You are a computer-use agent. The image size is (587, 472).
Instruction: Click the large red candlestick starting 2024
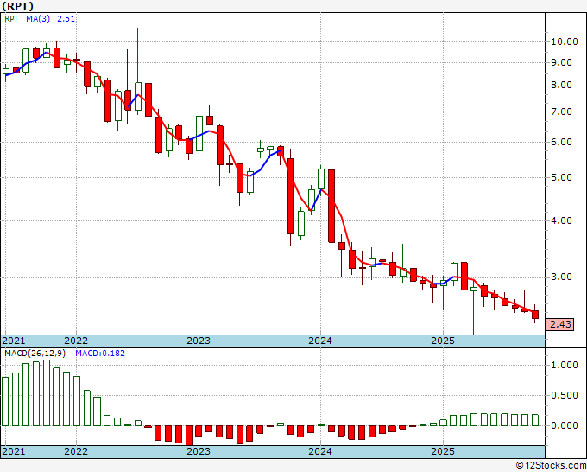tap(331, 206)
